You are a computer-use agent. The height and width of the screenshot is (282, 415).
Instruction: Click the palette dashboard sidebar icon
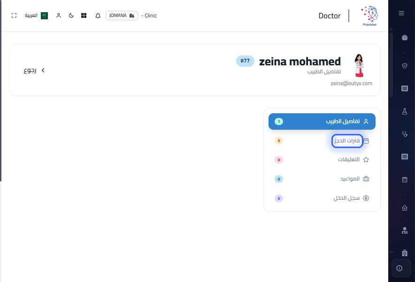[x=404, y=38]
